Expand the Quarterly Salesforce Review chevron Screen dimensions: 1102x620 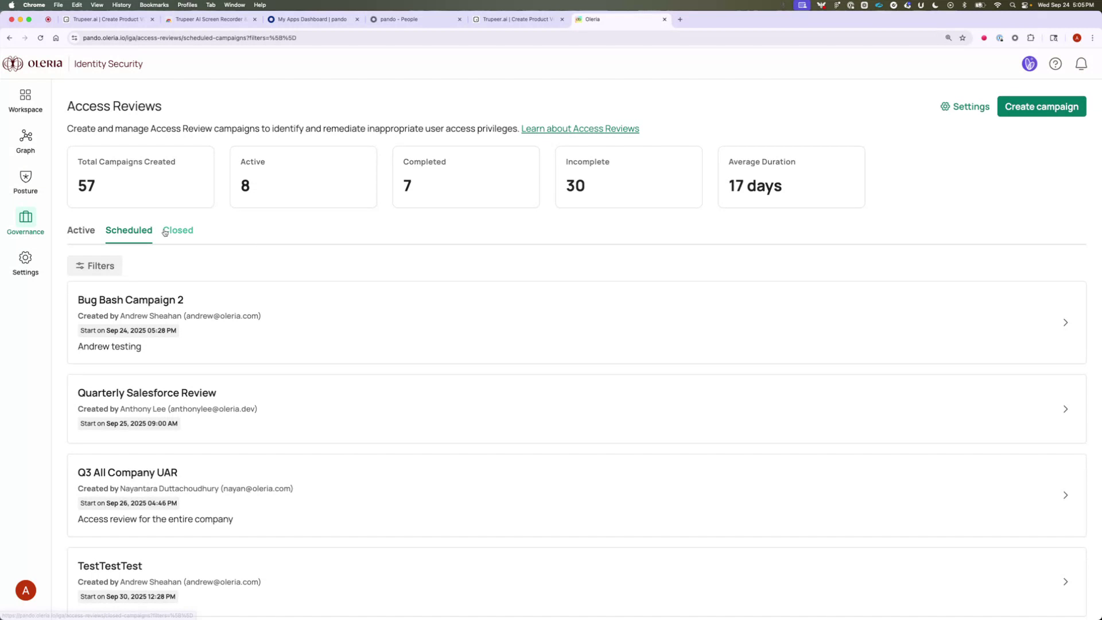(1065, 409)
